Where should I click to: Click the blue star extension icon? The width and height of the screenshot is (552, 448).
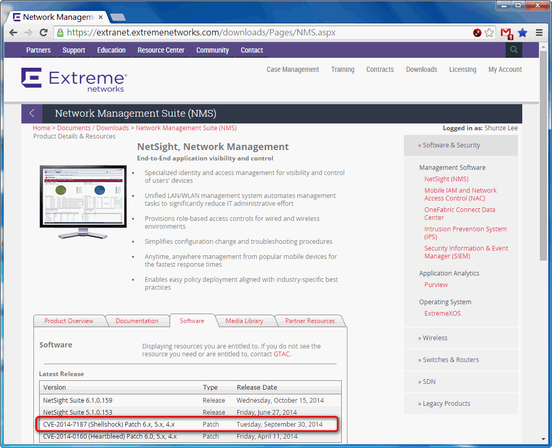[x=523, y=33]
